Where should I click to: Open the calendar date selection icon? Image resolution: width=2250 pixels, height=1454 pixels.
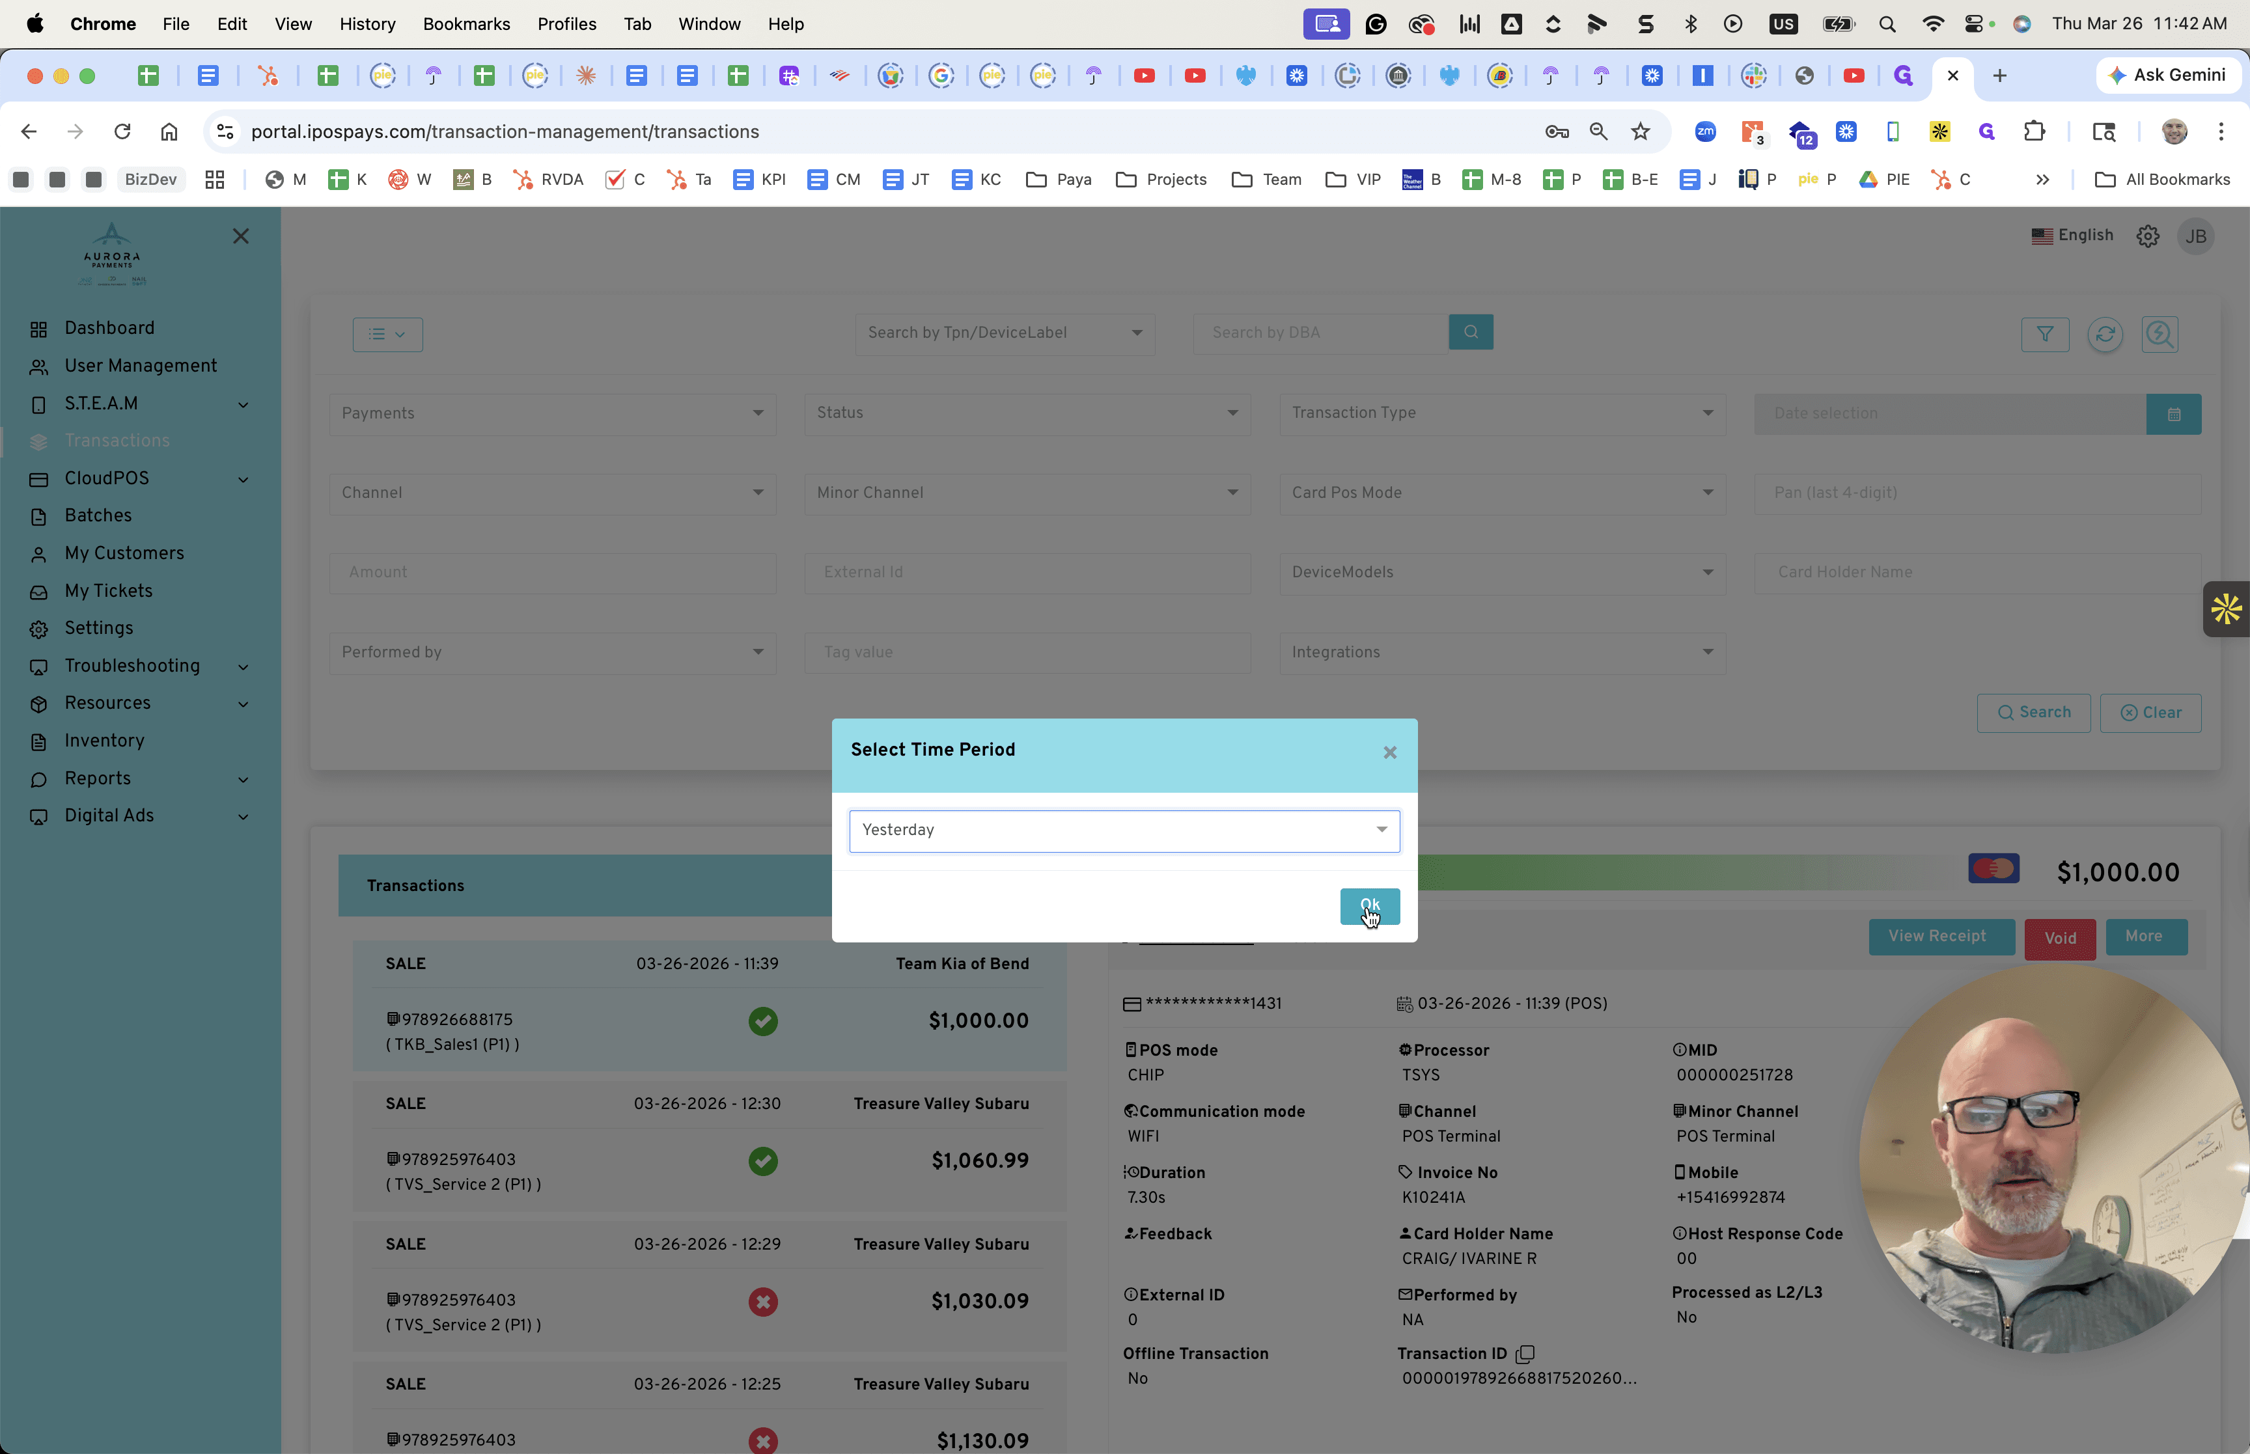click(2173, 413)
